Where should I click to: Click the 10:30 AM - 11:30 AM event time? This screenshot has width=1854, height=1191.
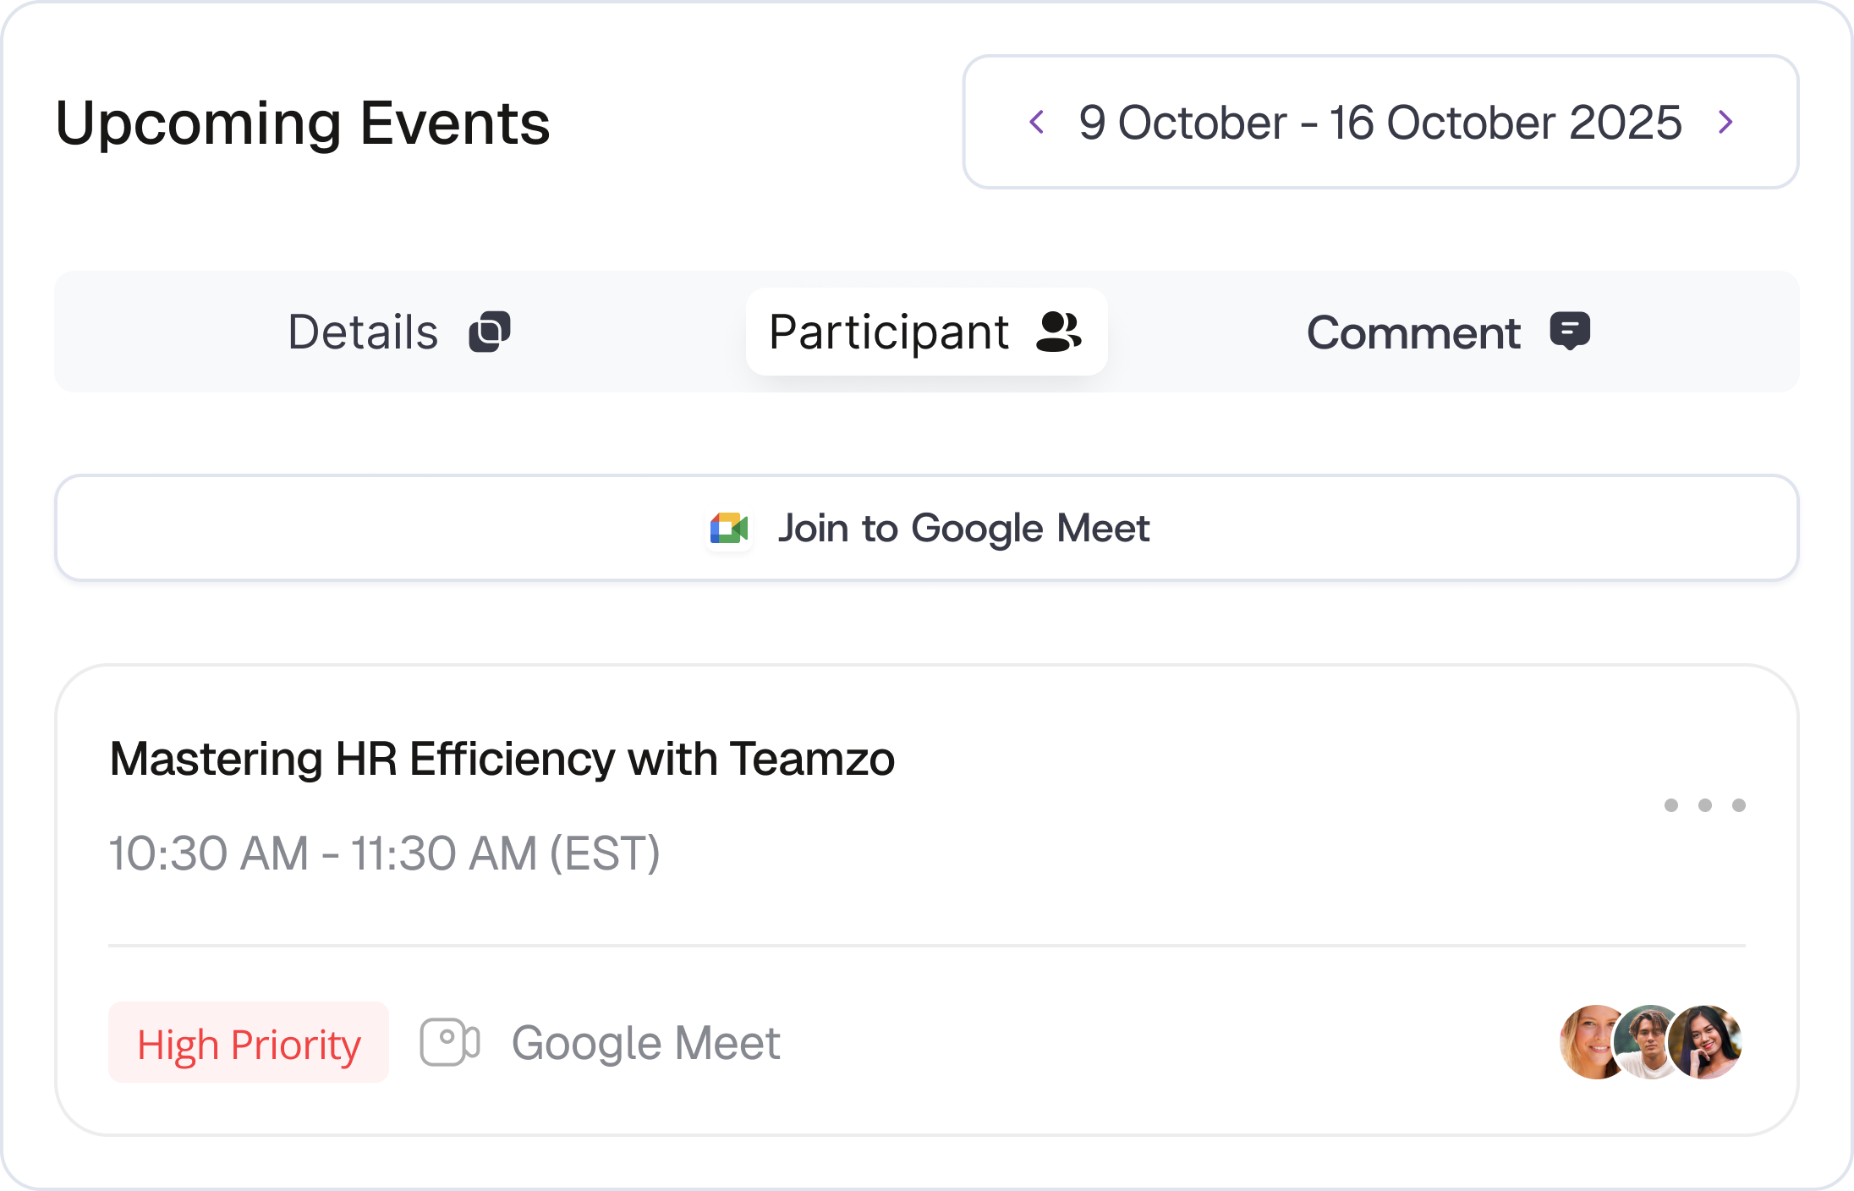click(385, 853)
